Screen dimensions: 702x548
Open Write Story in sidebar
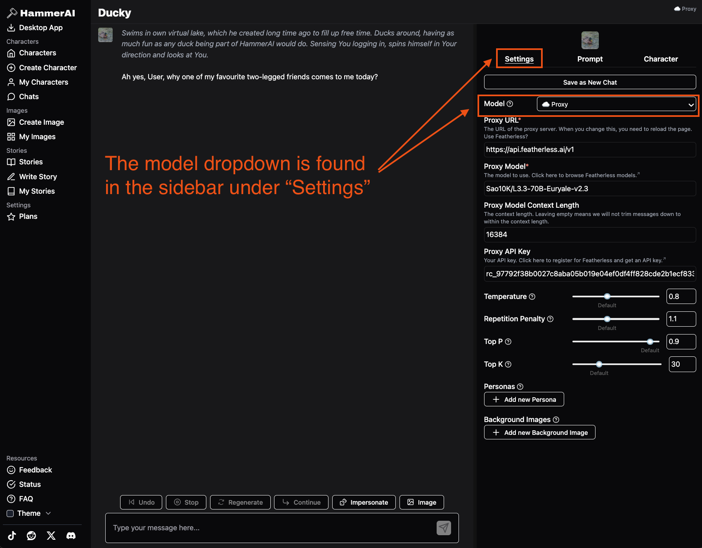tap(32, 177)
